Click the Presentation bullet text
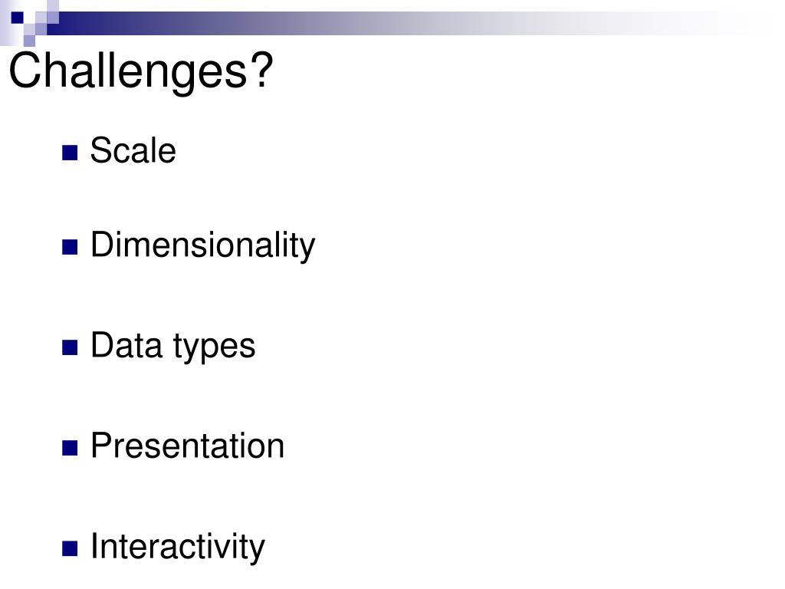The width and height of the screenshot is (785, 589). [x=187, y=446]
